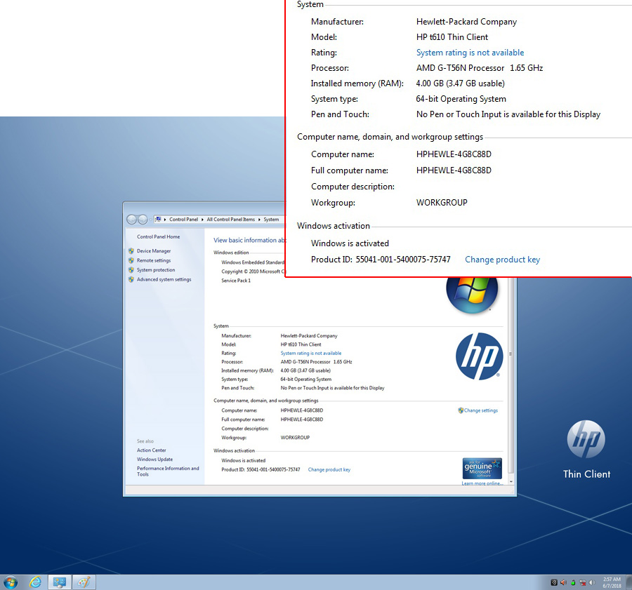Switch to the Paint taskbar button

click(84, 582)
